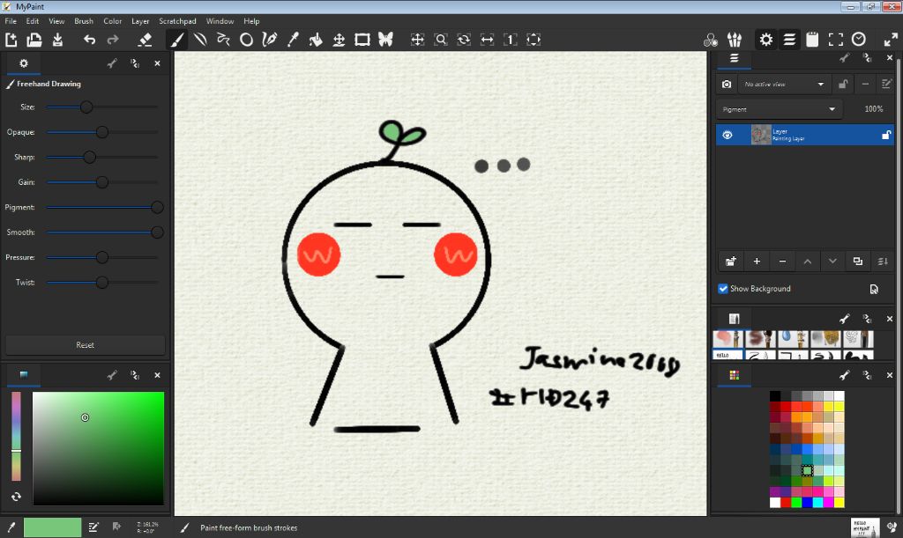Redo with the forward arrow icon
The width and height of the screenshot is (903, 538).
(113, 40)
